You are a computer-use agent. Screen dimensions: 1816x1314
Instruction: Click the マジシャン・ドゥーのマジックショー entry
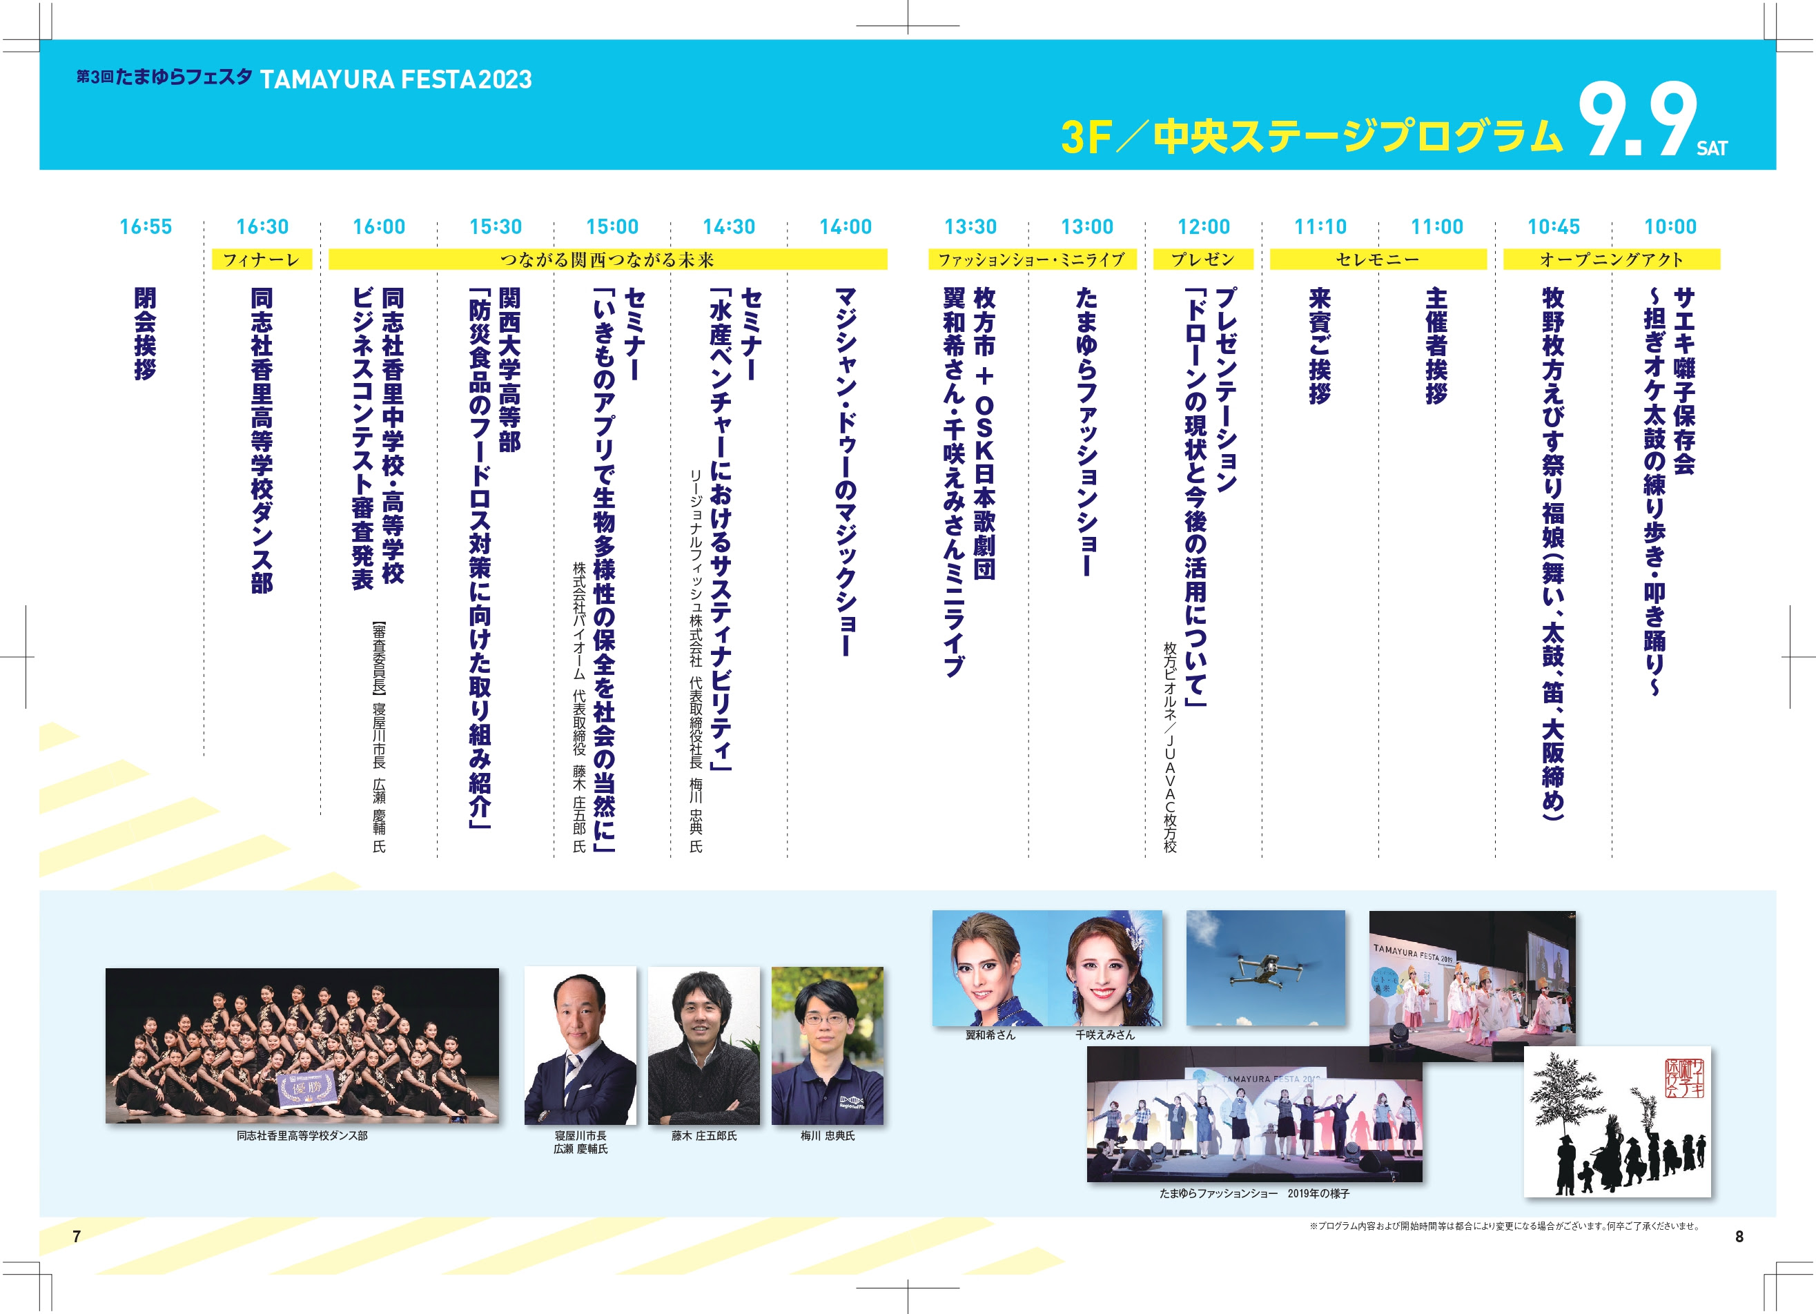[846, 473]
